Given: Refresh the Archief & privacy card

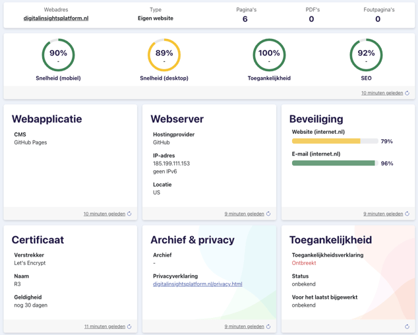Looking at the screenshot, I should pyautogui.click(x=268, y=326).
